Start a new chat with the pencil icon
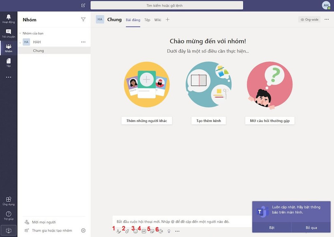The width and height of the screenshot is (334, 237). pos(83,5)
